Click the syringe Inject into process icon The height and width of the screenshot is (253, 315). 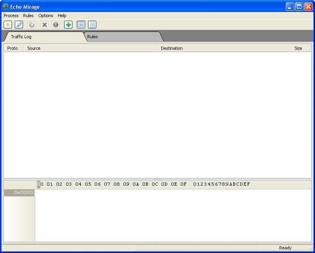pos(19,25)
